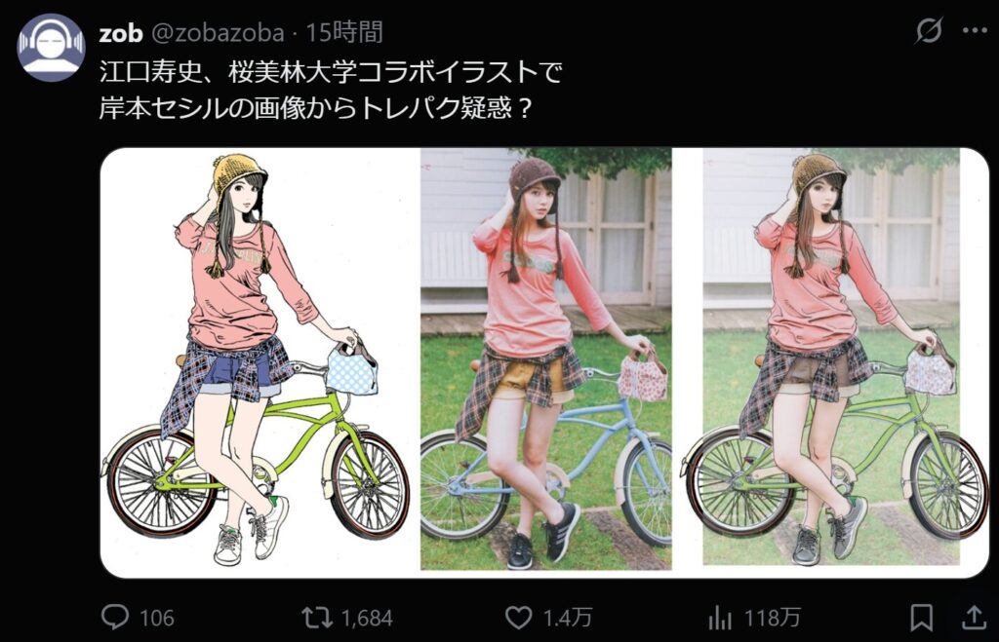Click the display name "zob"
Image resolution: width=999 pixels, height=642 pixels.
(x=120, y=32)
